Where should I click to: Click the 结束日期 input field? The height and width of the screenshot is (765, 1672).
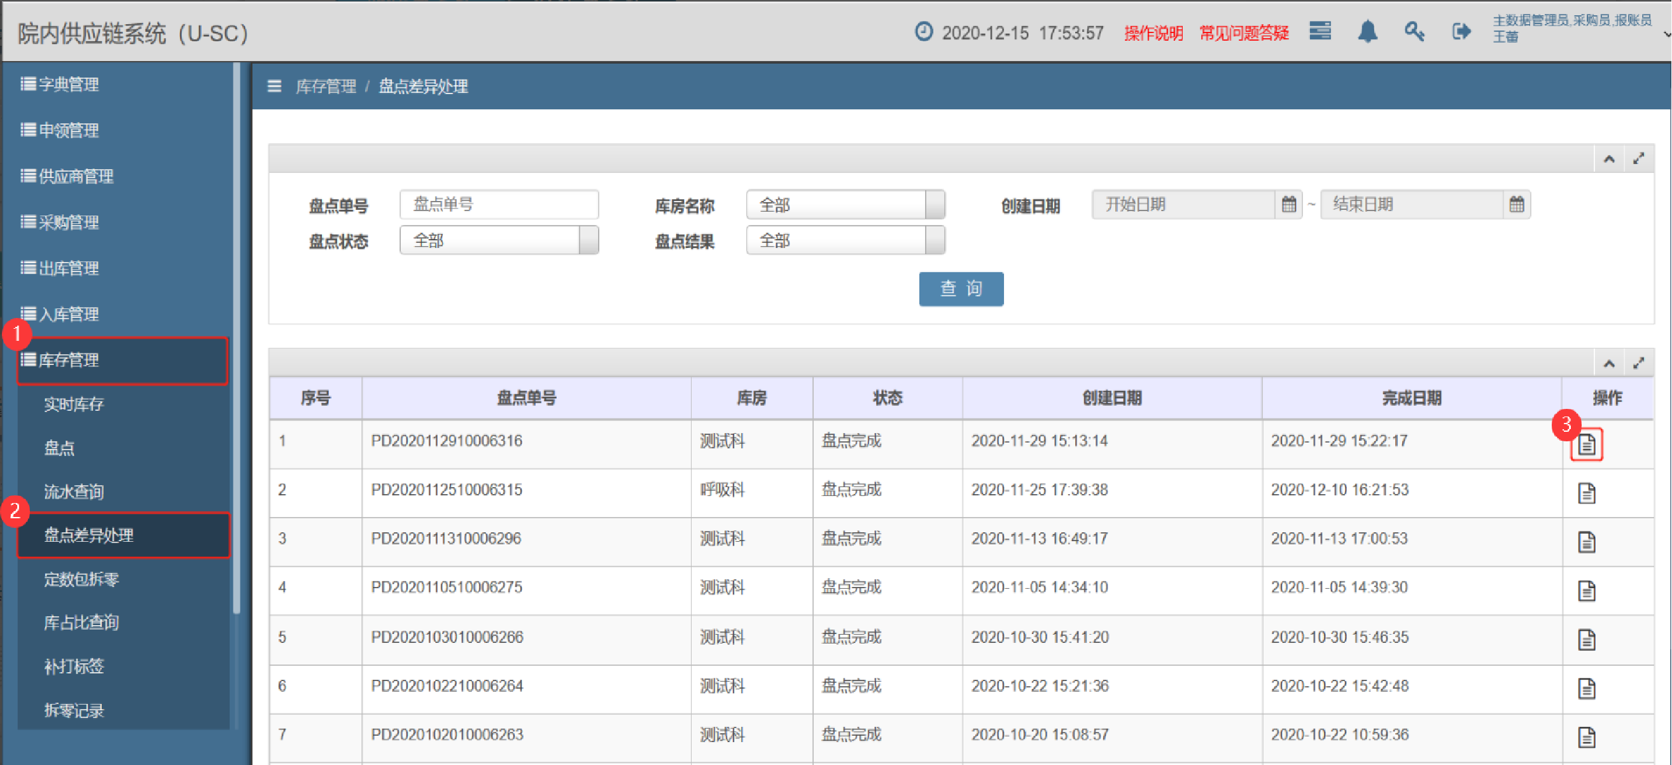[x=1412, y=205]
